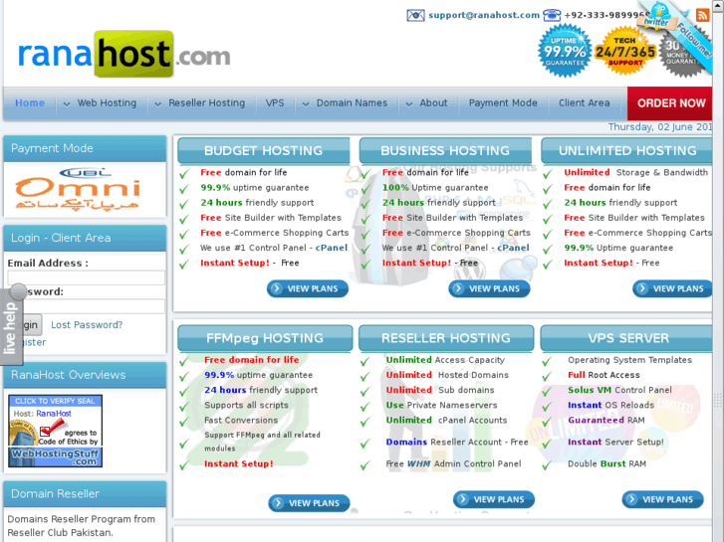Click the Payment Mode sidebar panel title
The image size is (724, 542).
click(52, 148)
